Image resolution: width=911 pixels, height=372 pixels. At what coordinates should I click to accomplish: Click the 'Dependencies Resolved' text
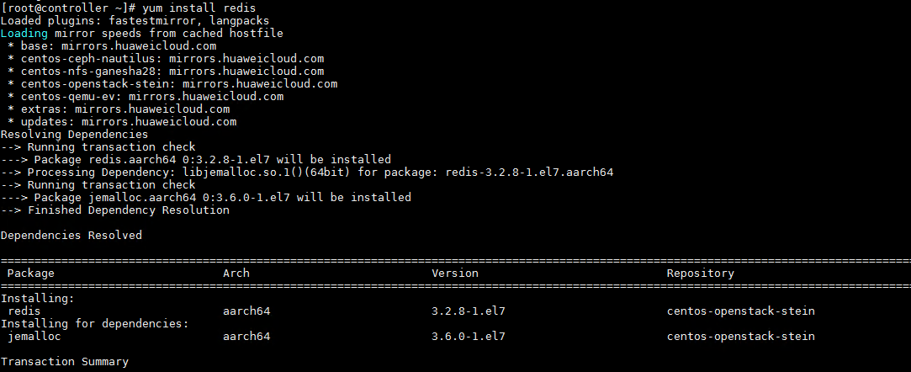(72, 236)
